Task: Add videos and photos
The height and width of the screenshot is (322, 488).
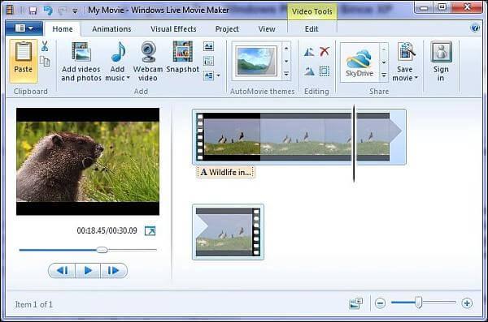Action: pos(81,62)
